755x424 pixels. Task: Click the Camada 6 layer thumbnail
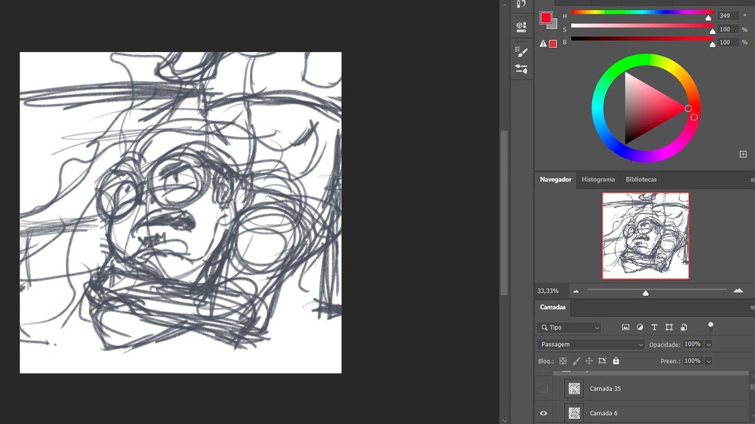pos(574,413)
